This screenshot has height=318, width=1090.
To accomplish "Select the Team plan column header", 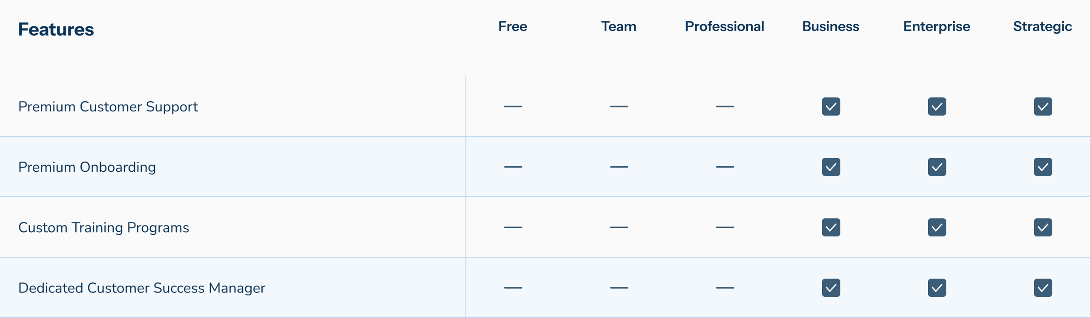I will (619, 26).
